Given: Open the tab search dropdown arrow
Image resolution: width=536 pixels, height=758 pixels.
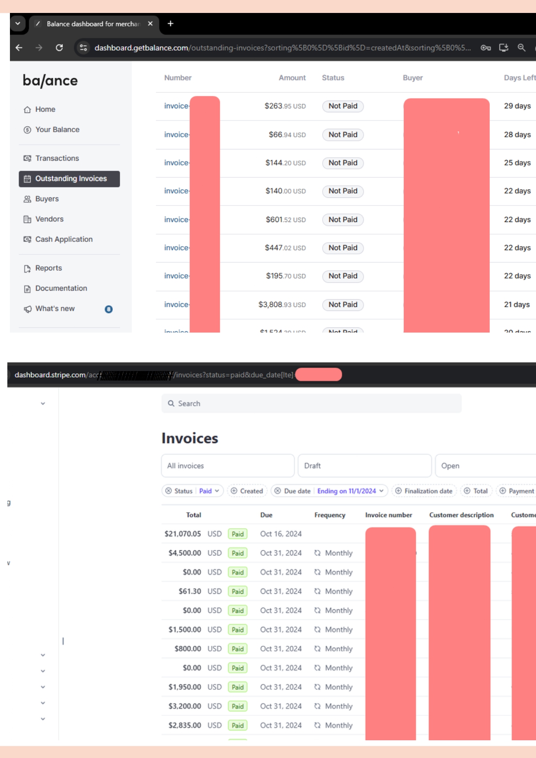Looking at the screenshot, I should (x=18, y=23).
